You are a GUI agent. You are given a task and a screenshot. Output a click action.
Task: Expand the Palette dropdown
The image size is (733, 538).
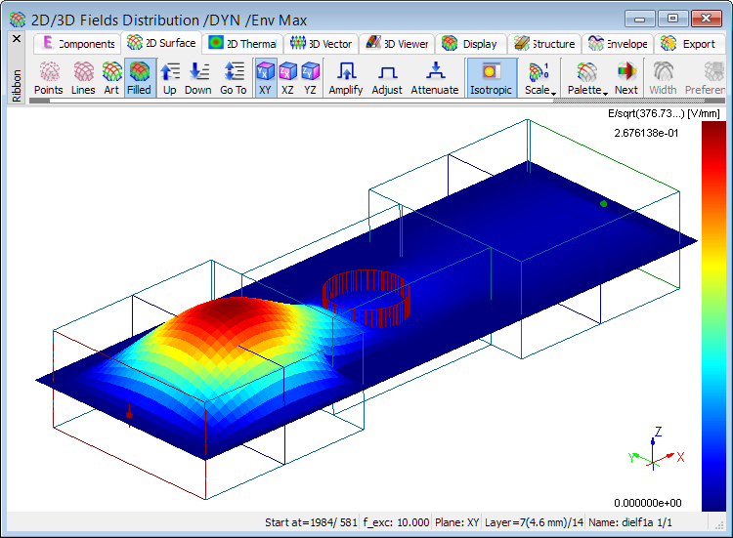[x=587, y=78]
